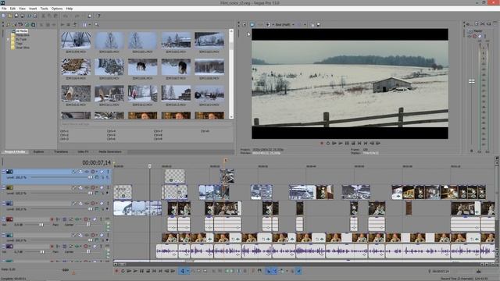Viewport: 500px width, 281px height.
Task: Open Project Video Properties in preview toolbar
Action: 245,24
